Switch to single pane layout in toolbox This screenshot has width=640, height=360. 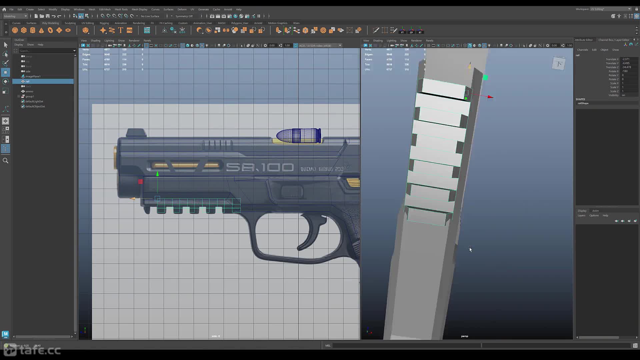point(5,121)
